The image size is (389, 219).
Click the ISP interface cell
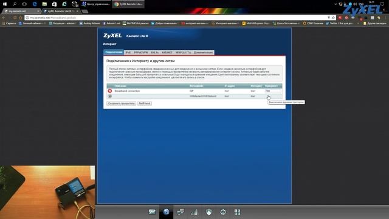point(191,91)
